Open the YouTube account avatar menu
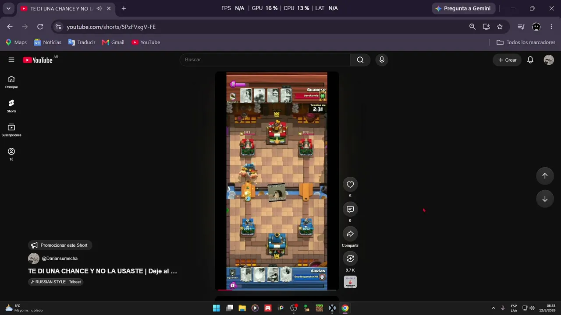561x315 pixels. point(549,60)
